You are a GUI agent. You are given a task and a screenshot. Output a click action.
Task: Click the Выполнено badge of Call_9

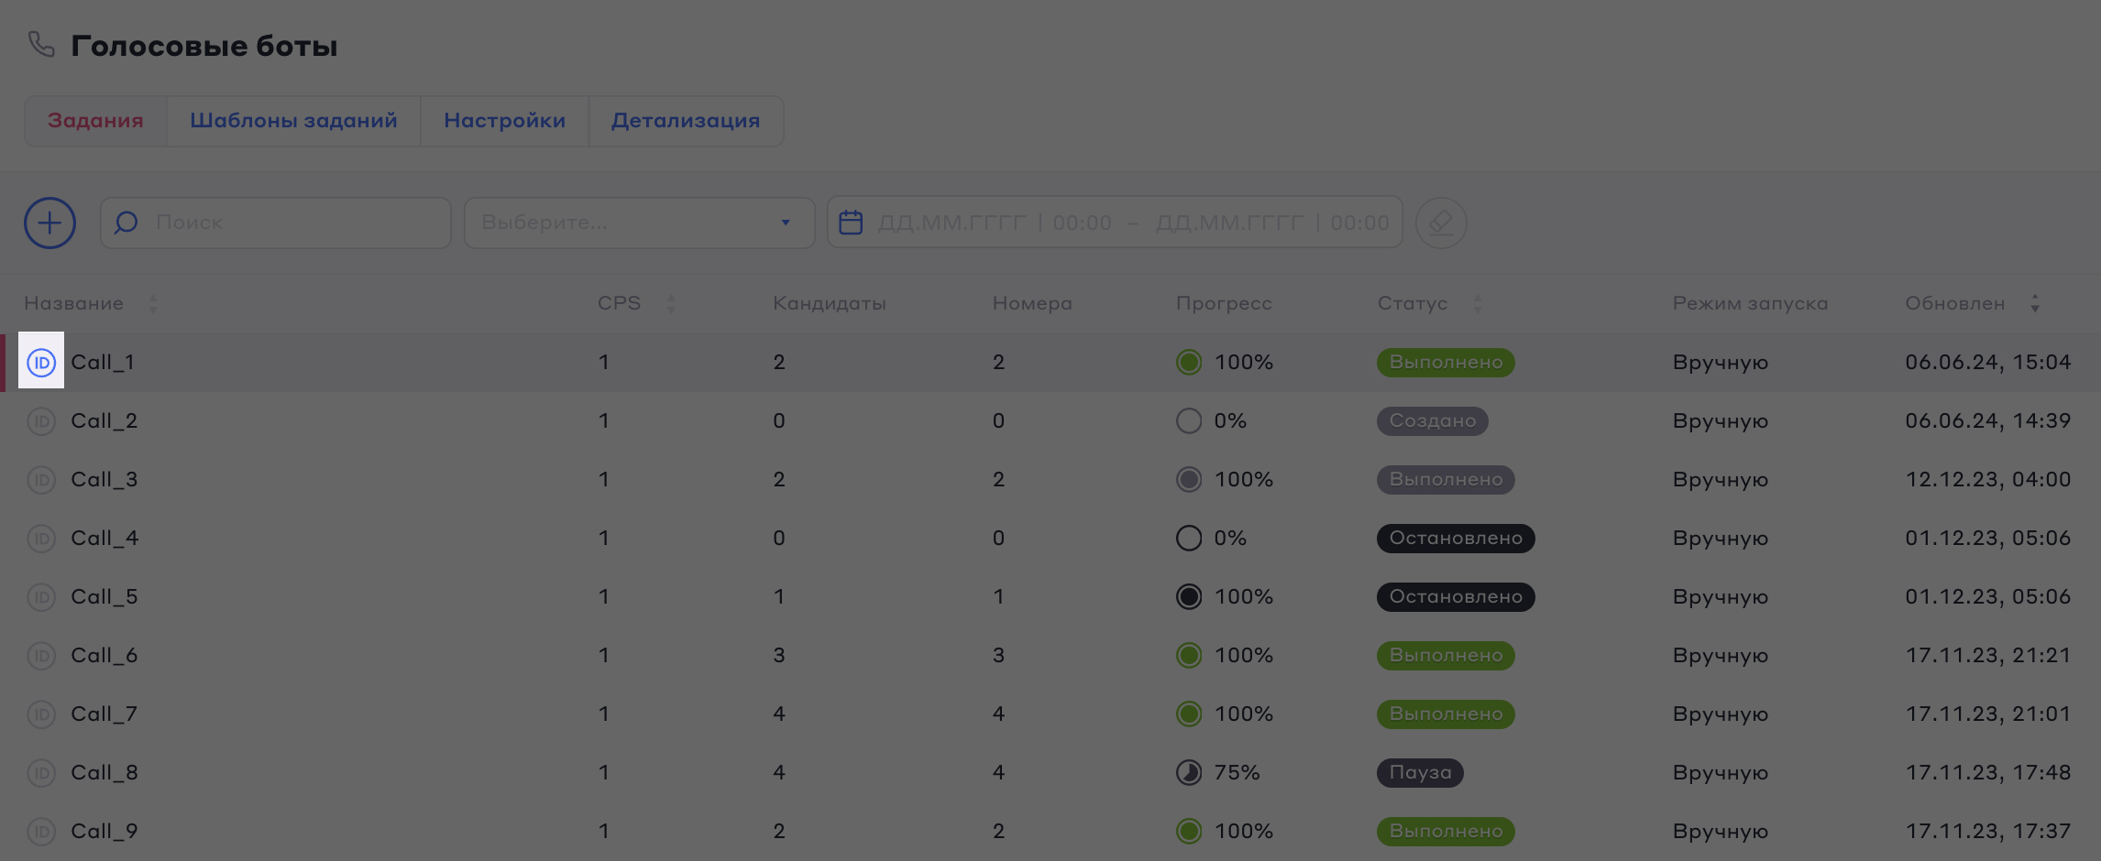pos(1446,831)
